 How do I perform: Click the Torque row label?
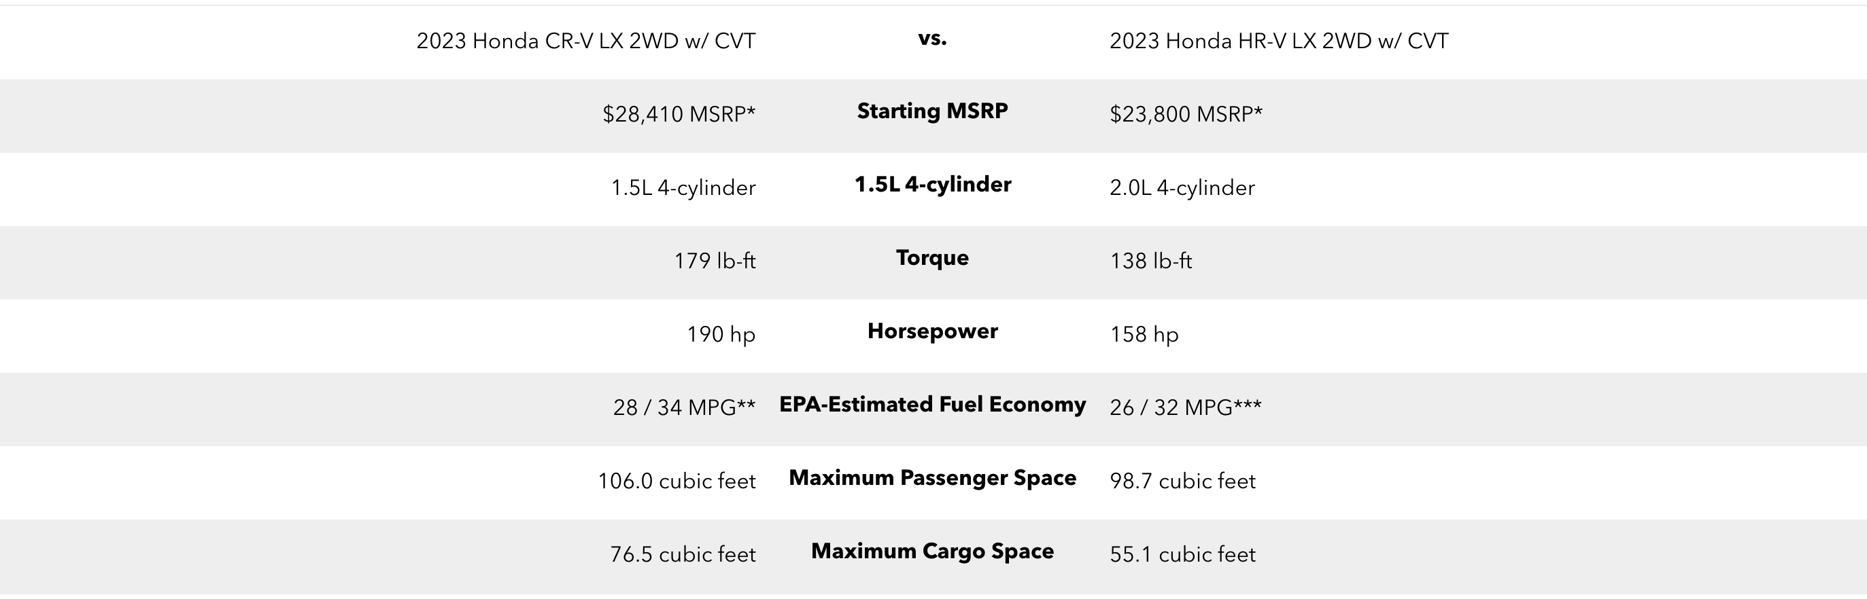pos(932,258)
